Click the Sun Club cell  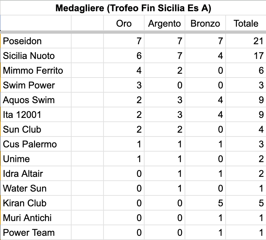click(36, 129)
